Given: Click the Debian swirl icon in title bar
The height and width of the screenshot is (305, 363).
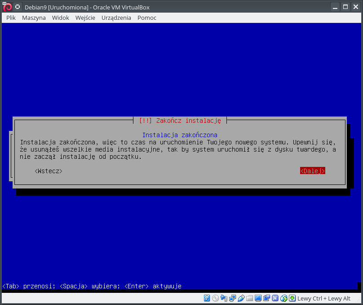Looking at the screenshot, I should tap(7, 7).
